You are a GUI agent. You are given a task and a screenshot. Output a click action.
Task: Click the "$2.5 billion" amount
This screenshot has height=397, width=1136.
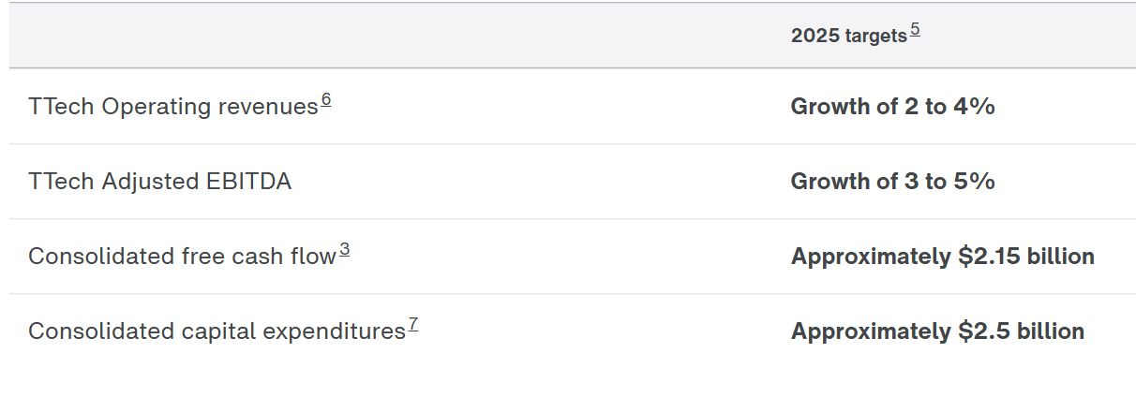tap(1022, 331)
